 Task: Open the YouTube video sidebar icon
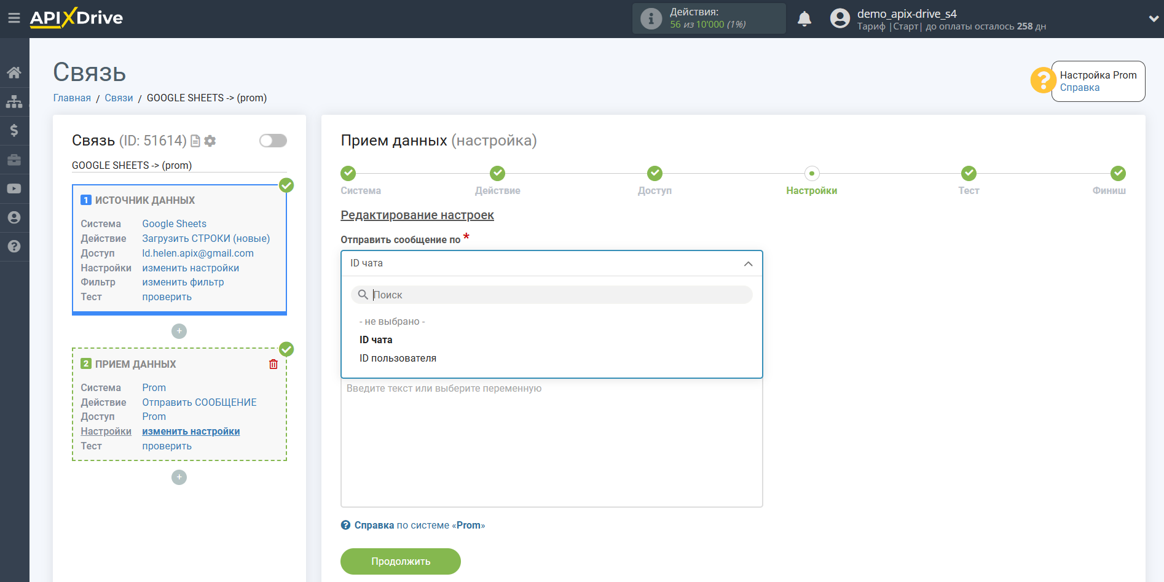click(x=14, y=188)
